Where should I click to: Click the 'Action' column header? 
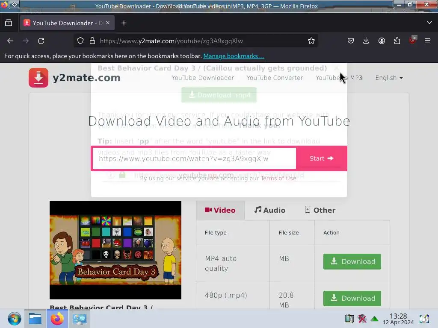point(331,233)
